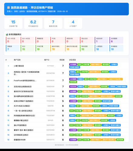Click the bar chart icon beside 各项目覆盖情况

[x=7, y=34]
